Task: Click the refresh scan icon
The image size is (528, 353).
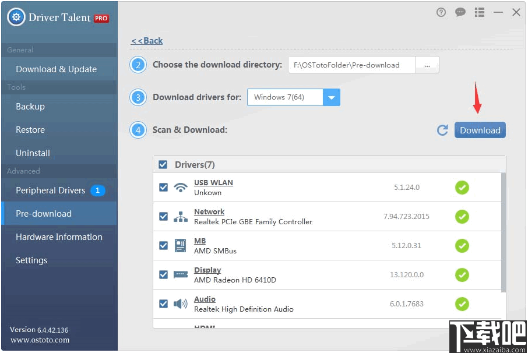Action: (x=442, y=130)
